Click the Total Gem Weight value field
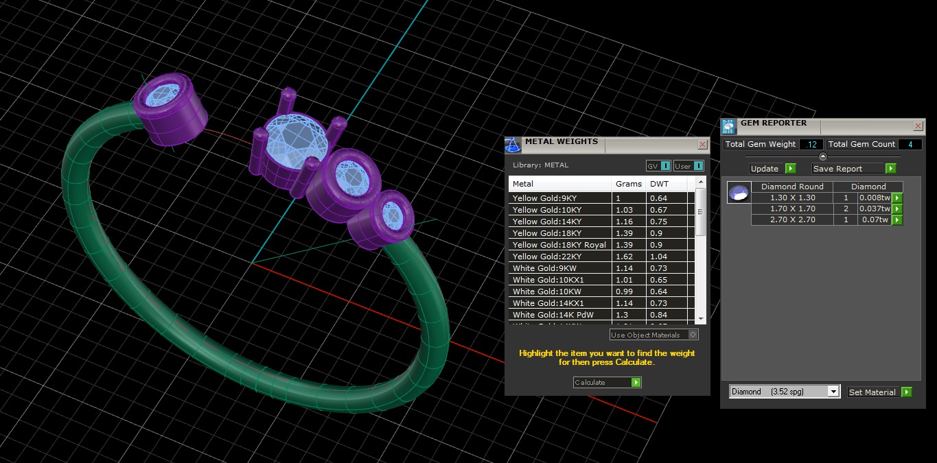The height and width of the screenshot is (463, 937). pos(811,144)
